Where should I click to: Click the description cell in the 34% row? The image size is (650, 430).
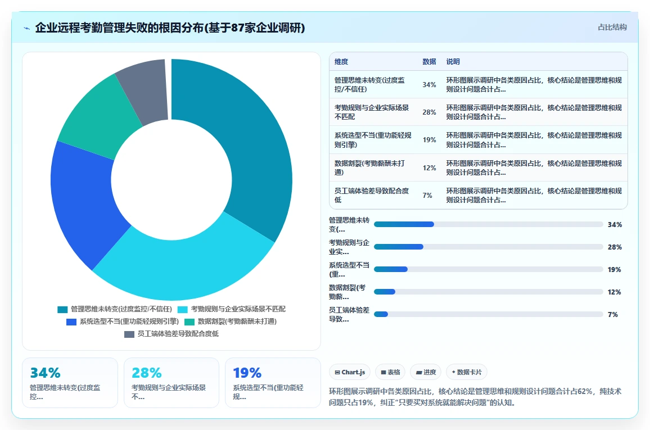(x=534, y=84)
